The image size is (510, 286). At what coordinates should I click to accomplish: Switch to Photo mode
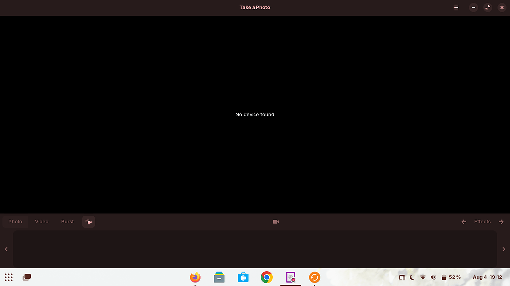[x=15, y=222]
